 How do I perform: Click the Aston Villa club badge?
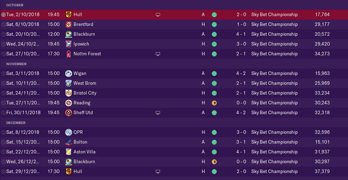point(69,152)
